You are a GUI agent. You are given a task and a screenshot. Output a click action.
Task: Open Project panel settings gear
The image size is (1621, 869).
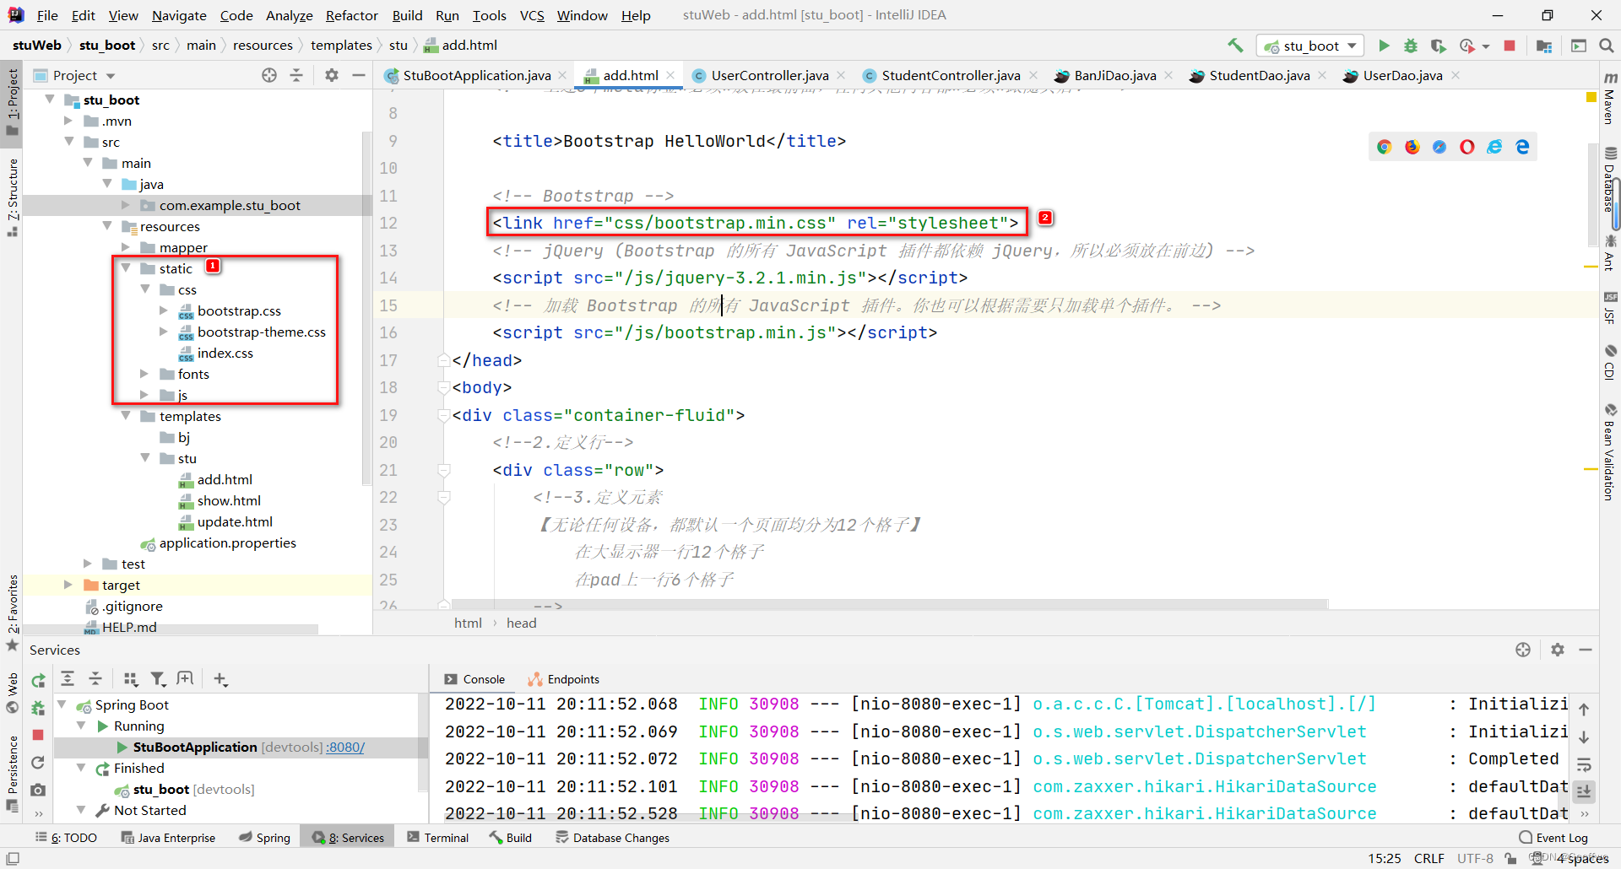point(332,75)
